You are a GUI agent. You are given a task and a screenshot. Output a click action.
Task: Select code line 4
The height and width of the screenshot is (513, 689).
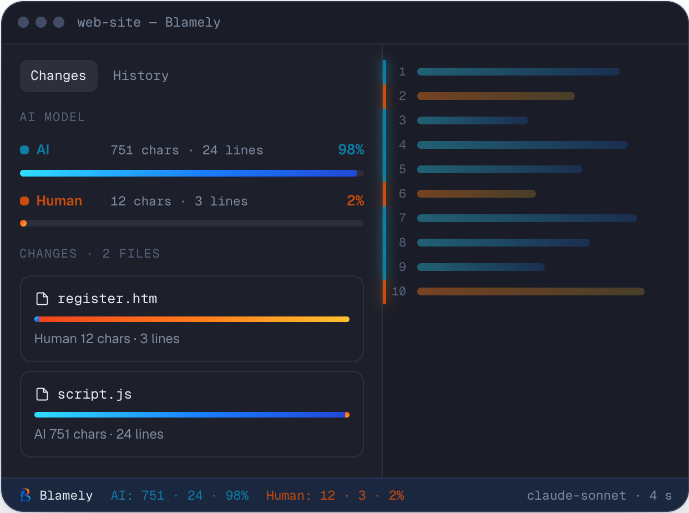tap(523, 145)
